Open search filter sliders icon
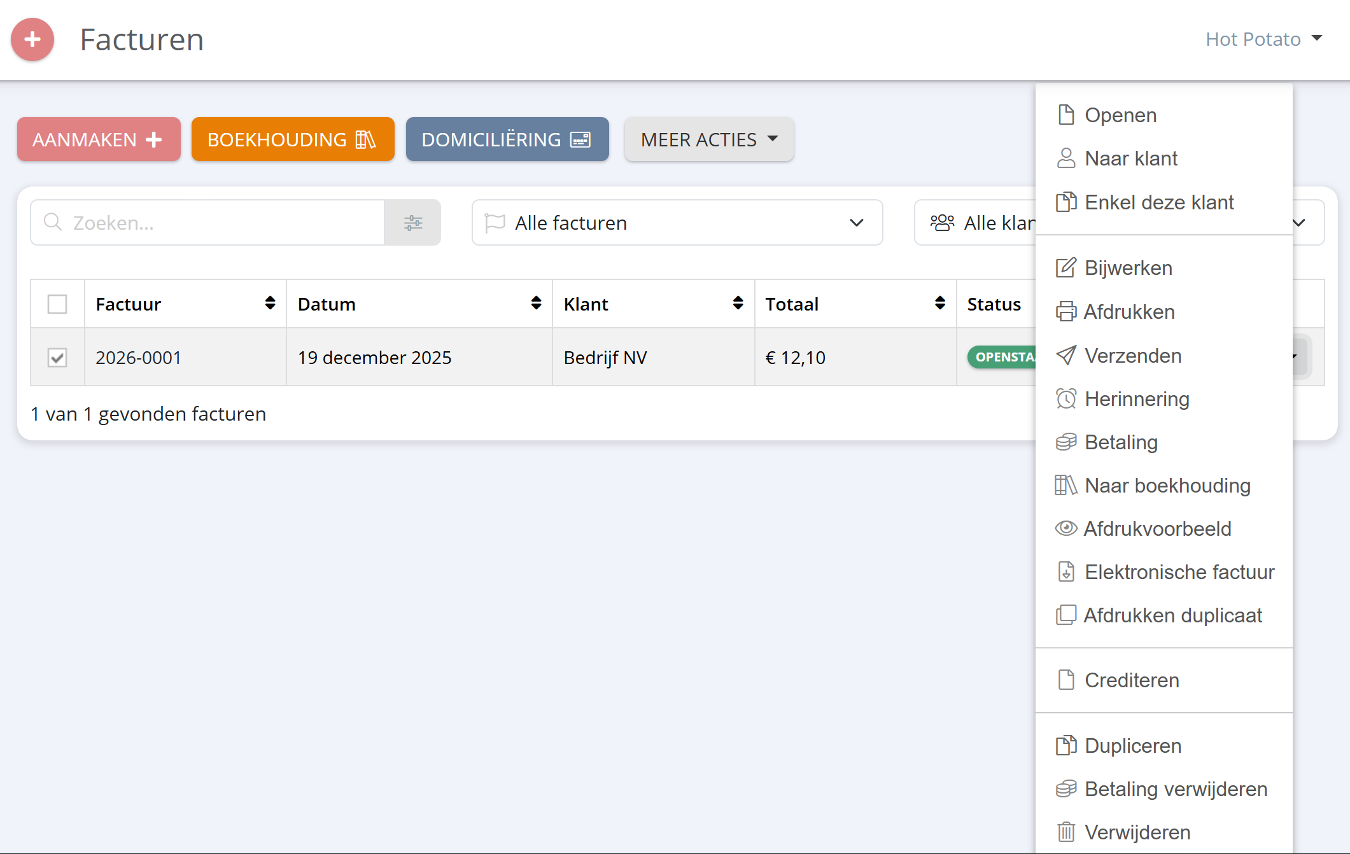This screenshot has width=1350, height=854. point(412,223)
